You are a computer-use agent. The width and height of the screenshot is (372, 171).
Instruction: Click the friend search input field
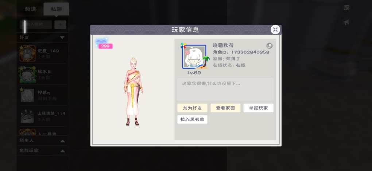point(36,25)
